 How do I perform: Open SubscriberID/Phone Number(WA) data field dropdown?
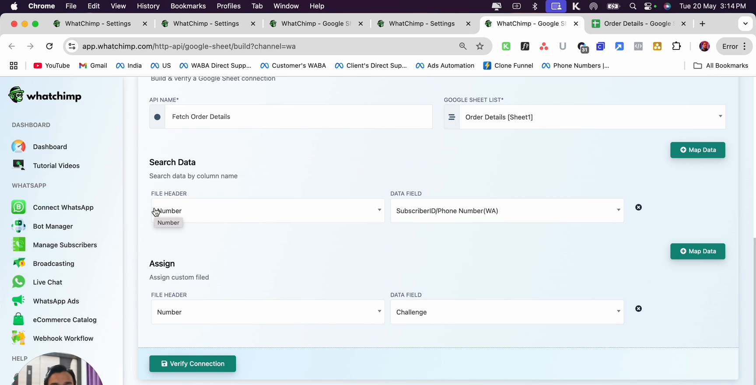[507, 211]
